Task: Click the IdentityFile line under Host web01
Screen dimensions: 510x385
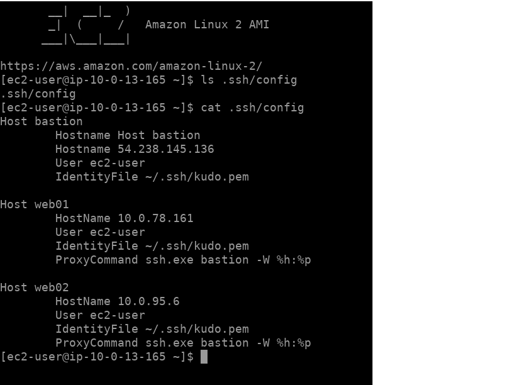Action: [152, 246]
